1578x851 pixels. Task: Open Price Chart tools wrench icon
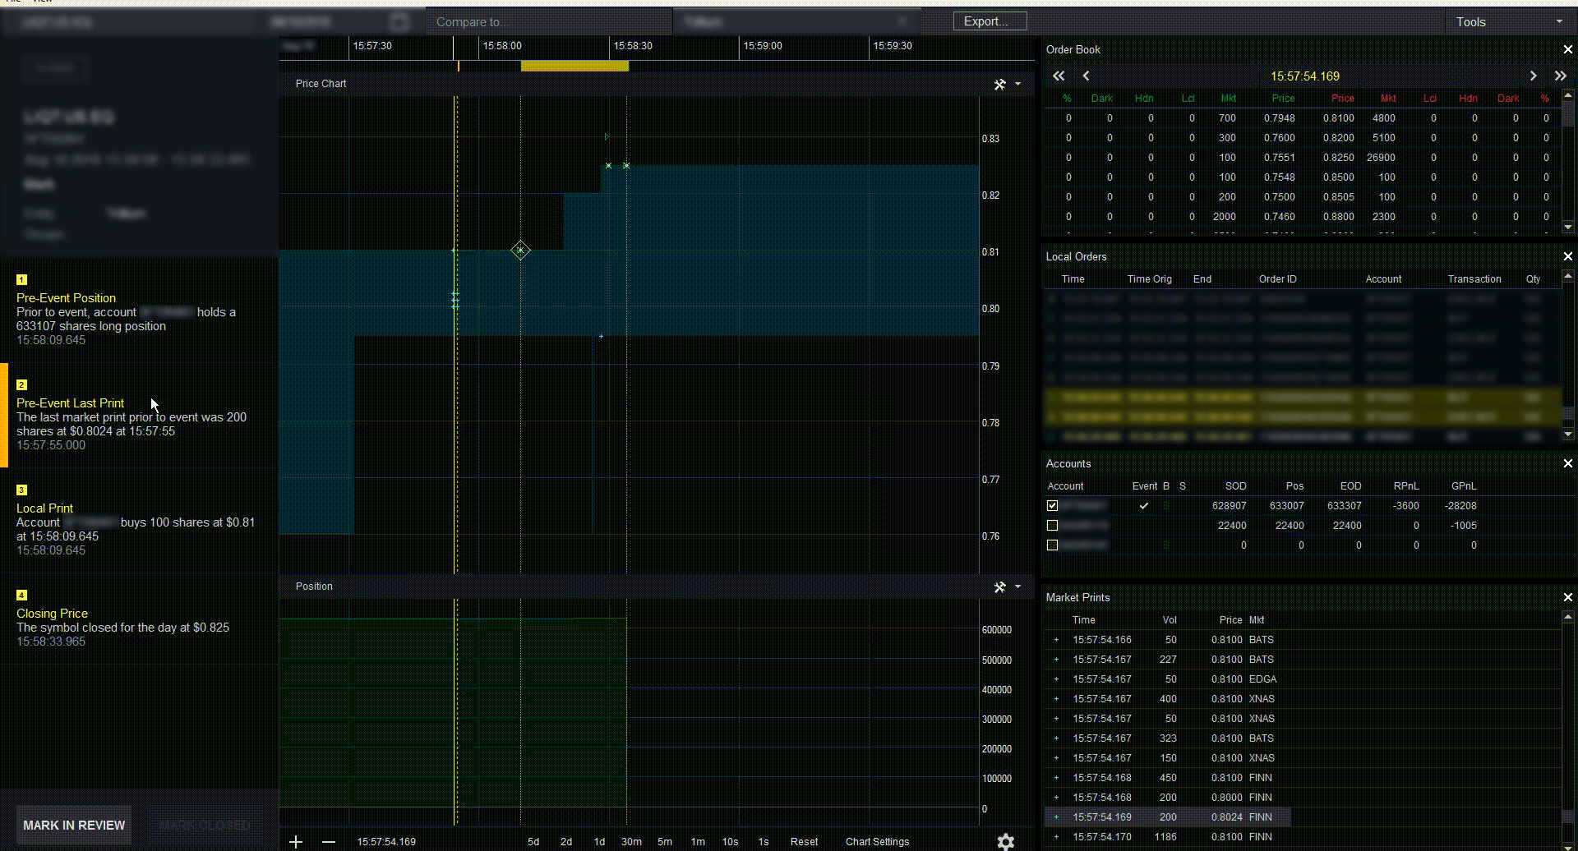(999, 85)
